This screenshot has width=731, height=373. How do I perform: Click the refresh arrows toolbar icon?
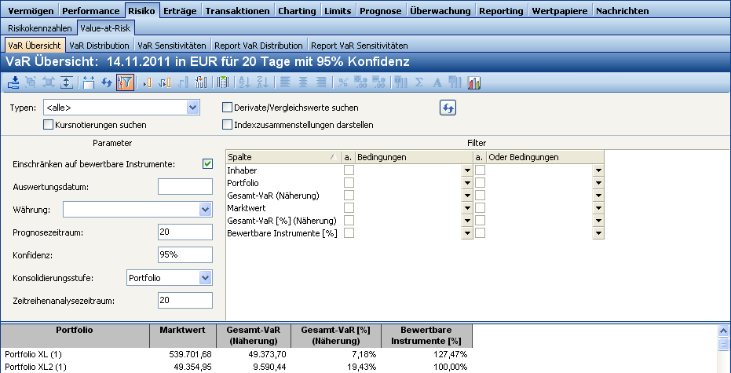coord(107,82)
